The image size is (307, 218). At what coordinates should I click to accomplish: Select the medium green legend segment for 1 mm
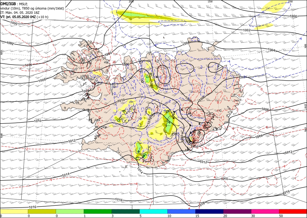click(98, 211)
